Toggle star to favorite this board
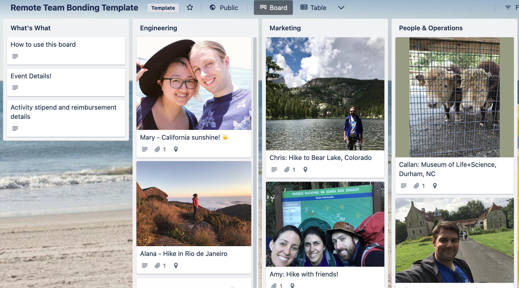 coord(190,7)
